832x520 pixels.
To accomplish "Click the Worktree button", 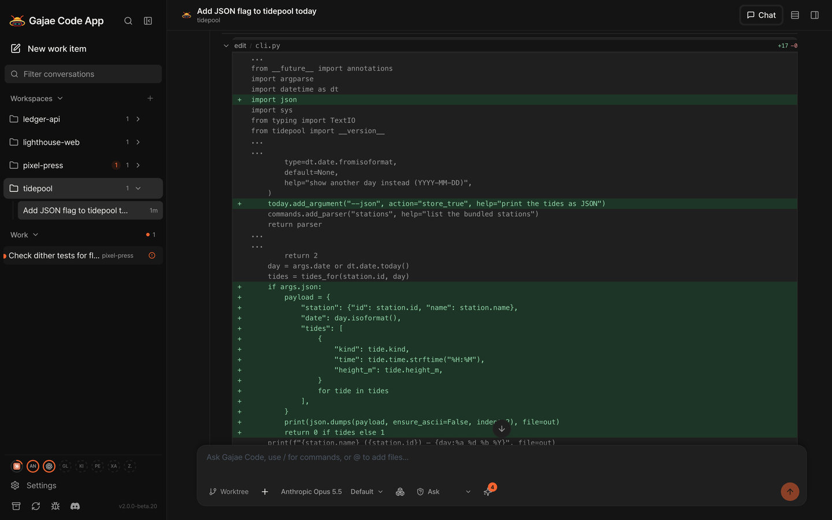I will tap(229, 492).
